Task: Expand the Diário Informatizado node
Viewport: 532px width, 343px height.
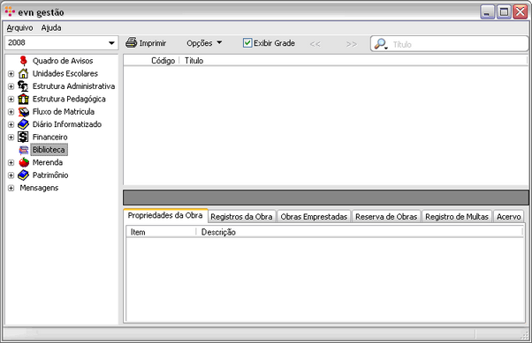Action: (11, 124)
